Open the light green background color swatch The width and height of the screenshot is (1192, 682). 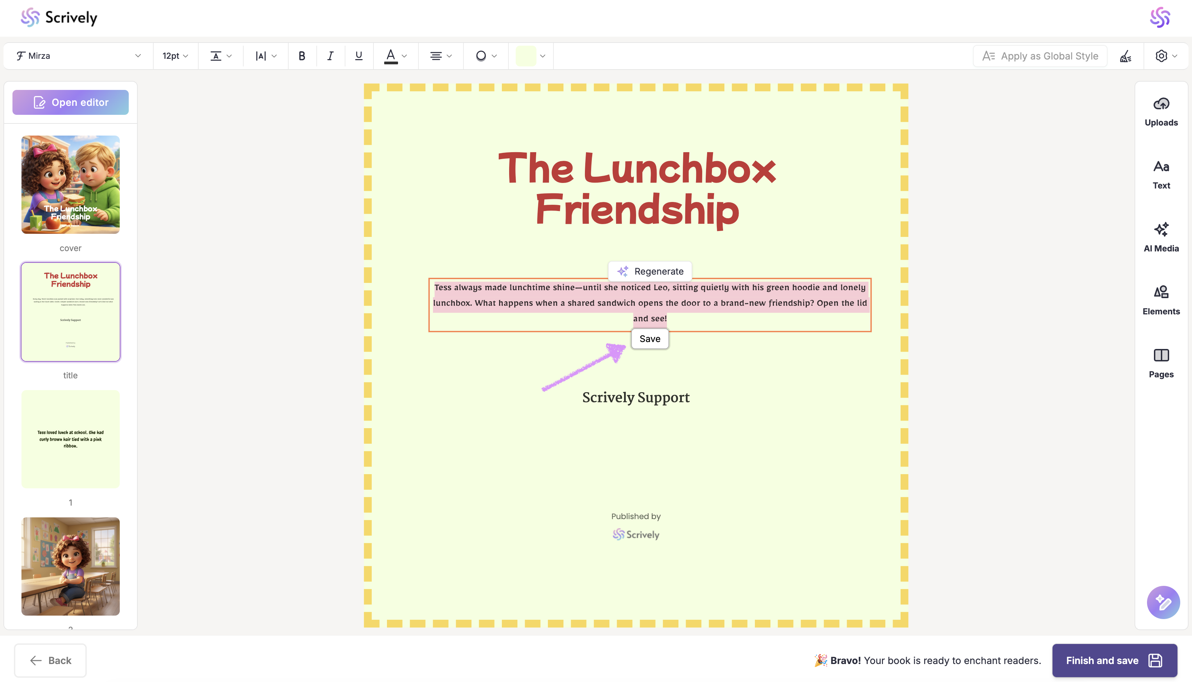click(531, 56)
